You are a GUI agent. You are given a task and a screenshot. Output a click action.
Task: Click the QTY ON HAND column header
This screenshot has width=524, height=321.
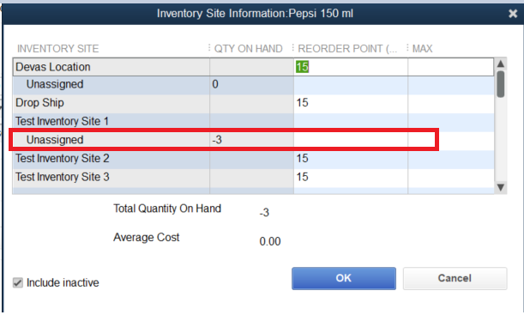(x=248, y=49)
